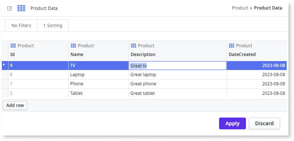Open the 1 Sorting tab
The height and width of the screenshot is (141, 294).
(53, 26)
